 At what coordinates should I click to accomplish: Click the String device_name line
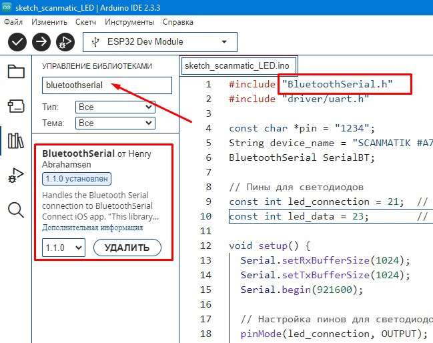click(330, 143)
